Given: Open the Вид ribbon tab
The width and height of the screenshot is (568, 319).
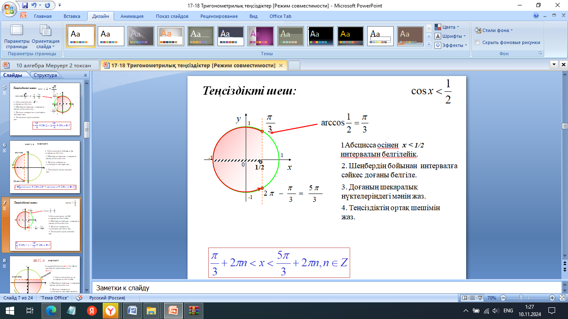Looking at the screenshot, I should [254, 16].
